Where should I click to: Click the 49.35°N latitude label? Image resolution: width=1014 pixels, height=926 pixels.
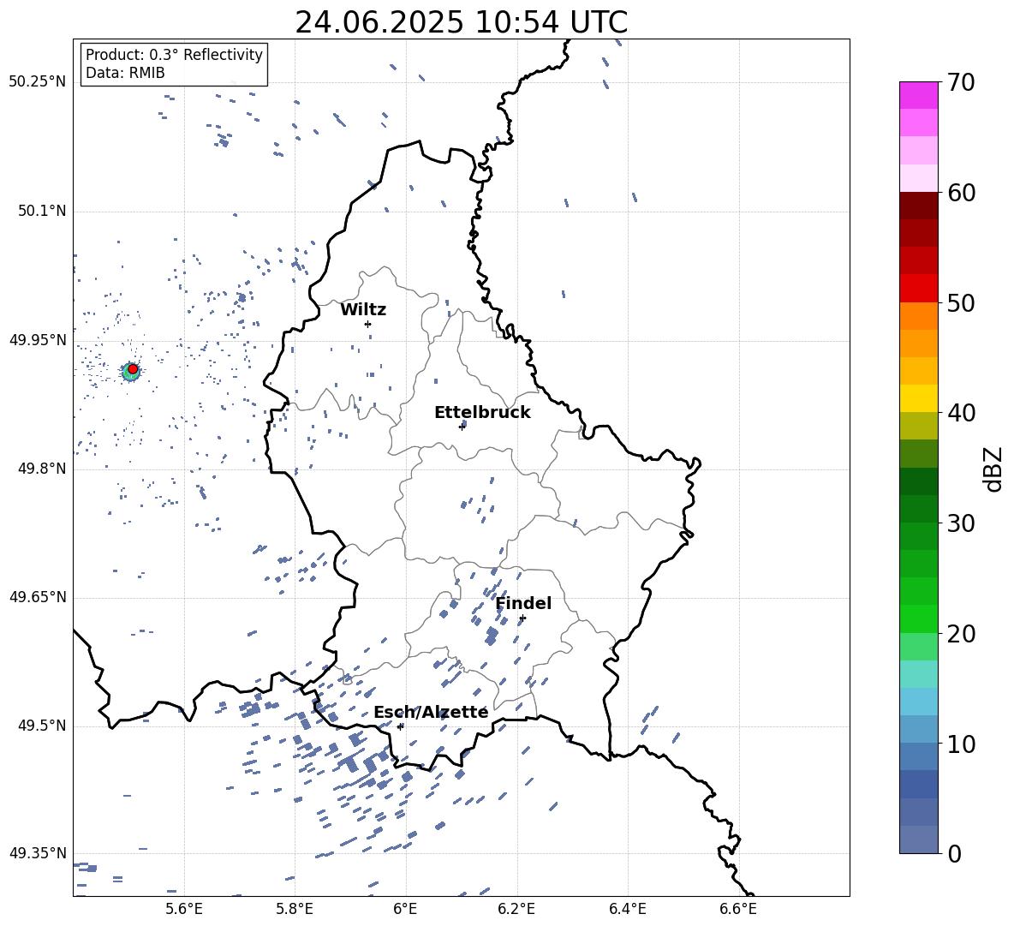[38, 853]
